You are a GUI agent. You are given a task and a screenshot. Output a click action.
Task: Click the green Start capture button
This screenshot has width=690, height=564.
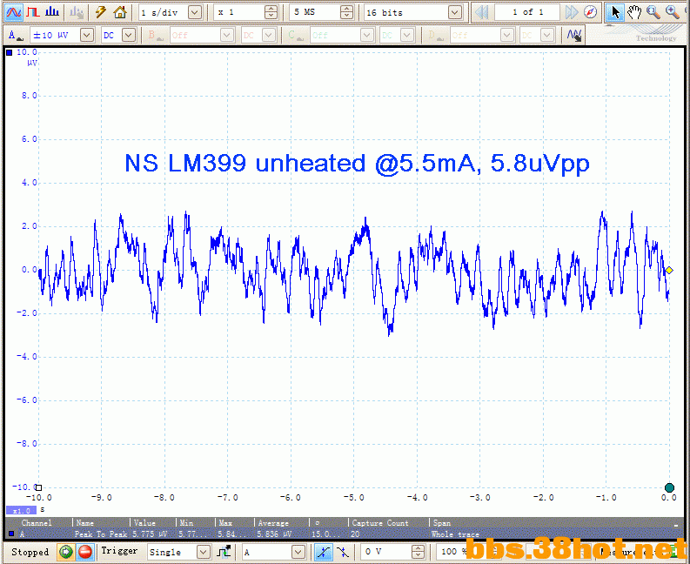click(x=65, y=552)
